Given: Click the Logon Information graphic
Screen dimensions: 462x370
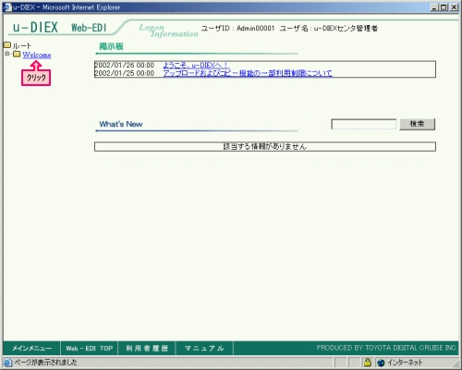Looking at the screenshot, I should (168, 31).
